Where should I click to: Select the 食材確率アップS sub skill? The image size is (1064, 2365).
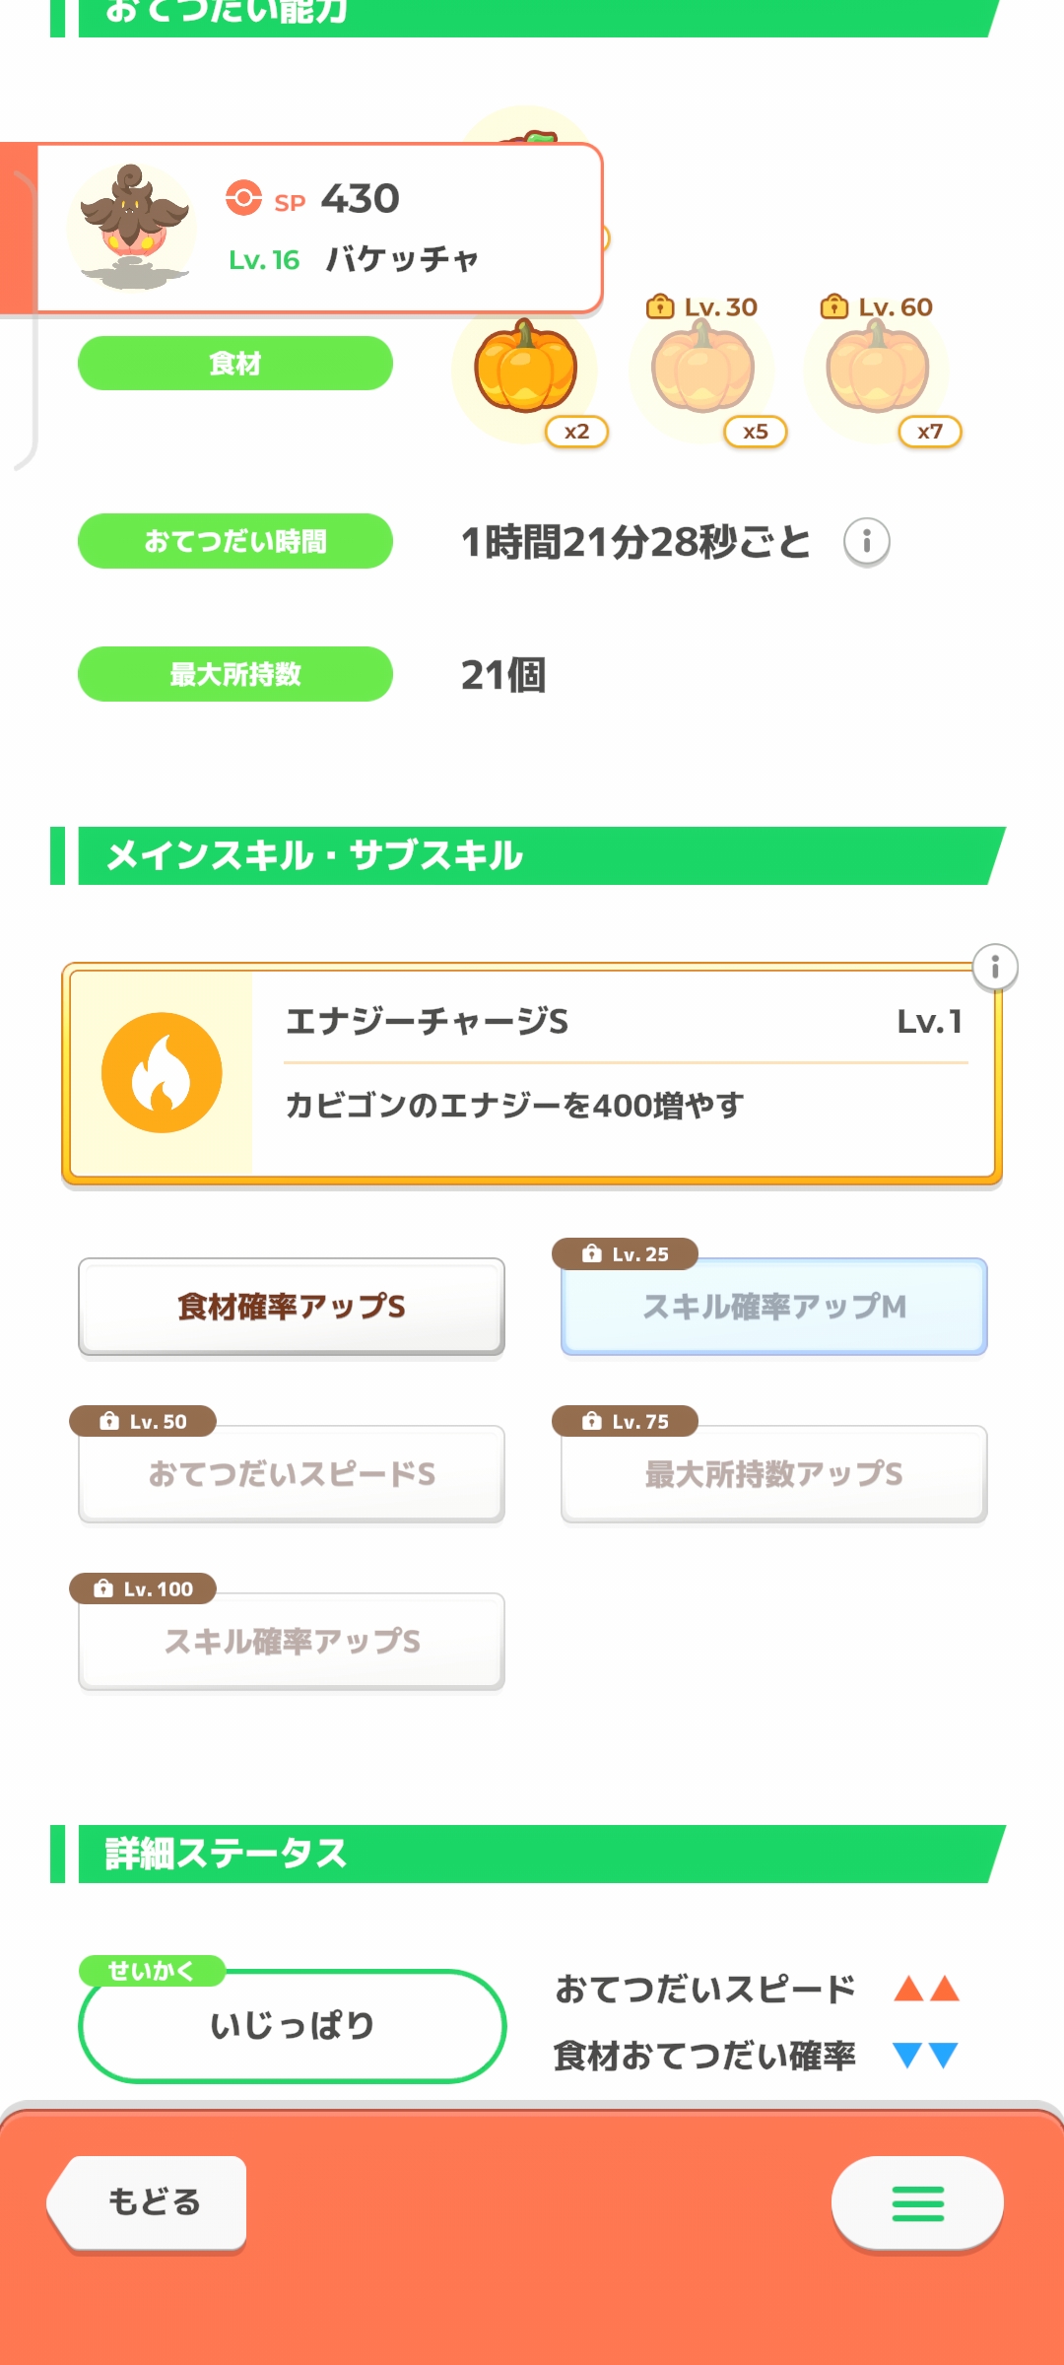(x=292, y=1307)
